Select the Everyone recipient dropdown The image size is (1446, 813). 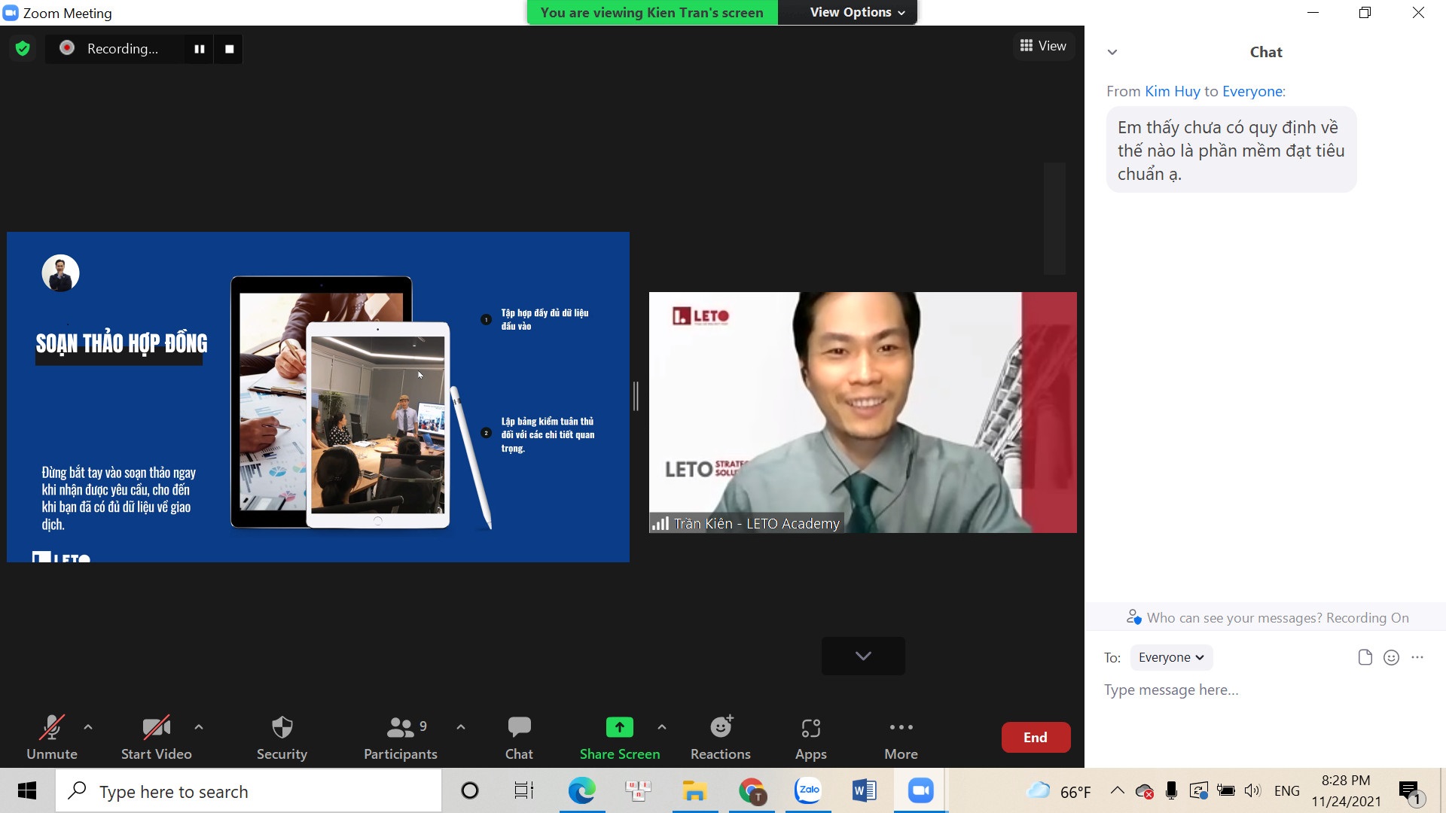(x=1171, y=657)
